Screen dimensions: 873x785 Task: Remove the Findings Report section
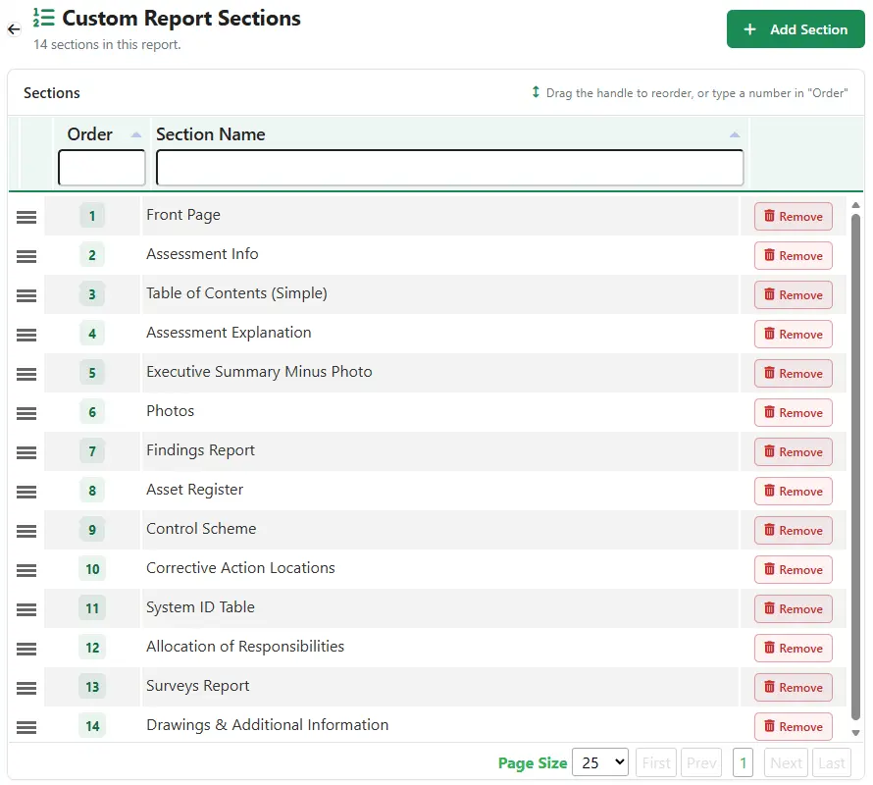pyautogui.click(x=793, y=451)
